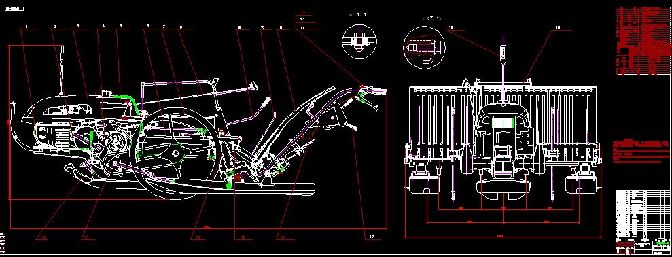Screen dimensions: 672x257
Task: Click part callout number 7
Action: tap(164, 27)
